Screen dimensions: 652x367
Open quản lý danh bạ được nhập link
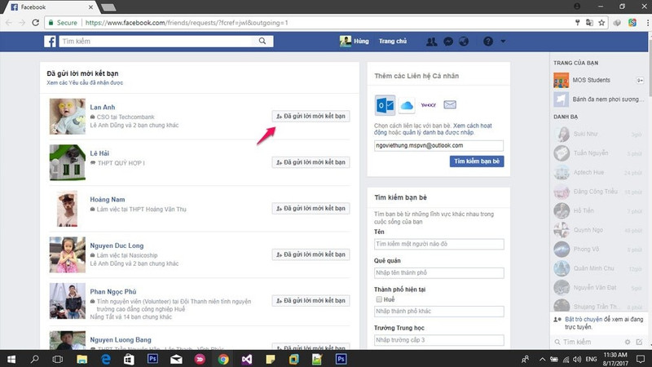tap(438, 132)
